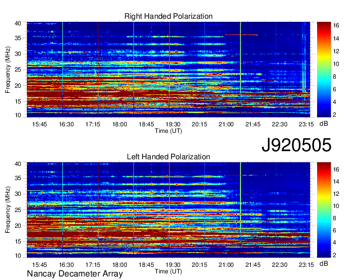Click the 8 value on lower color bar
This screenshot has width=345, height=280.
point(334,218)
